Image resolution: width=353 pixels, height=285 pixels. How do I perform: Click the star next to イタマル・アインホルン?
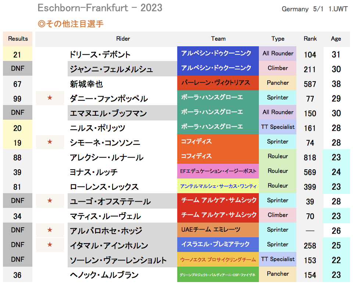50,245
